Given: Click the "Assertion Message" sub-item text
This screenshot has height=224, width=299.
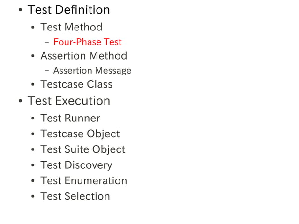Looking at the screenshot, I should pyautogui.click(x=92, y=71).
